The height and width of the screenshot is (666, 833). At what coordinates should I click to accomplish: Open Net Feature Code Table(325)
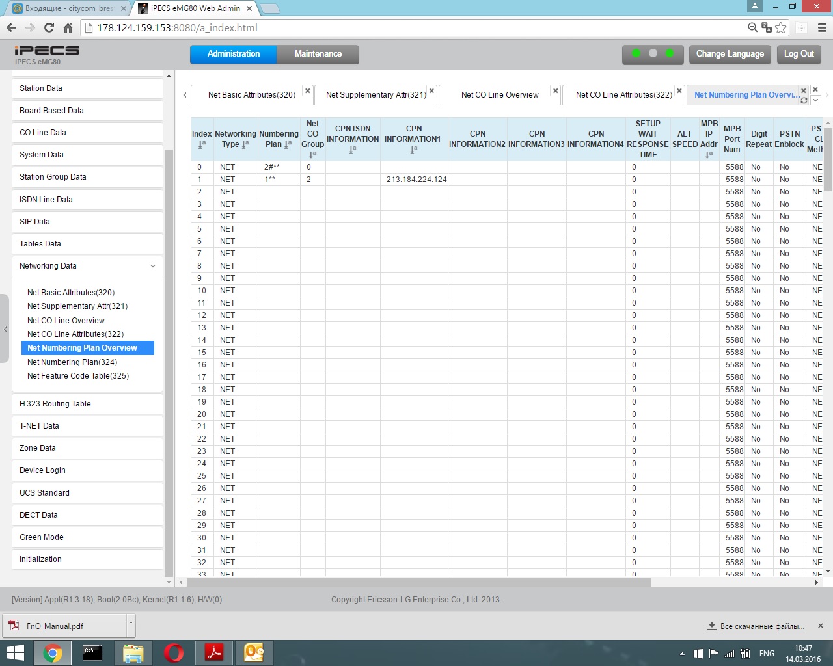tap(78, 376)
